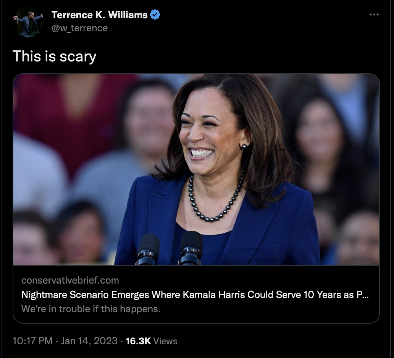Click the Terrence K. Williams display name
Image resolution: width=394 pixels, height=358 pixels.
tap(99, 15)
